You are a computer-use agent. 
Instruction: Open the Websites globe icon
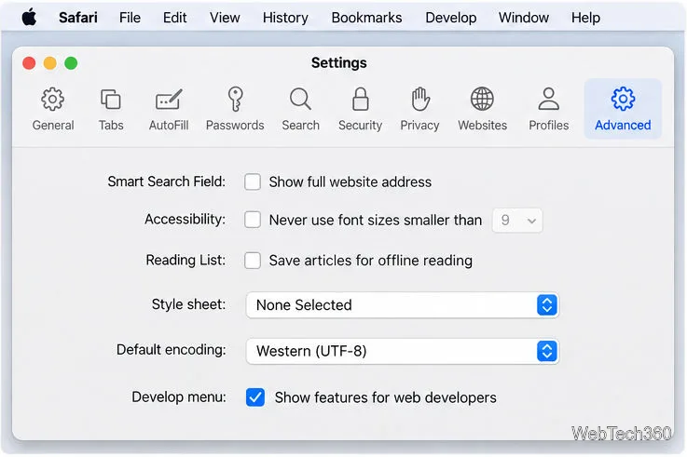(482, 99)
